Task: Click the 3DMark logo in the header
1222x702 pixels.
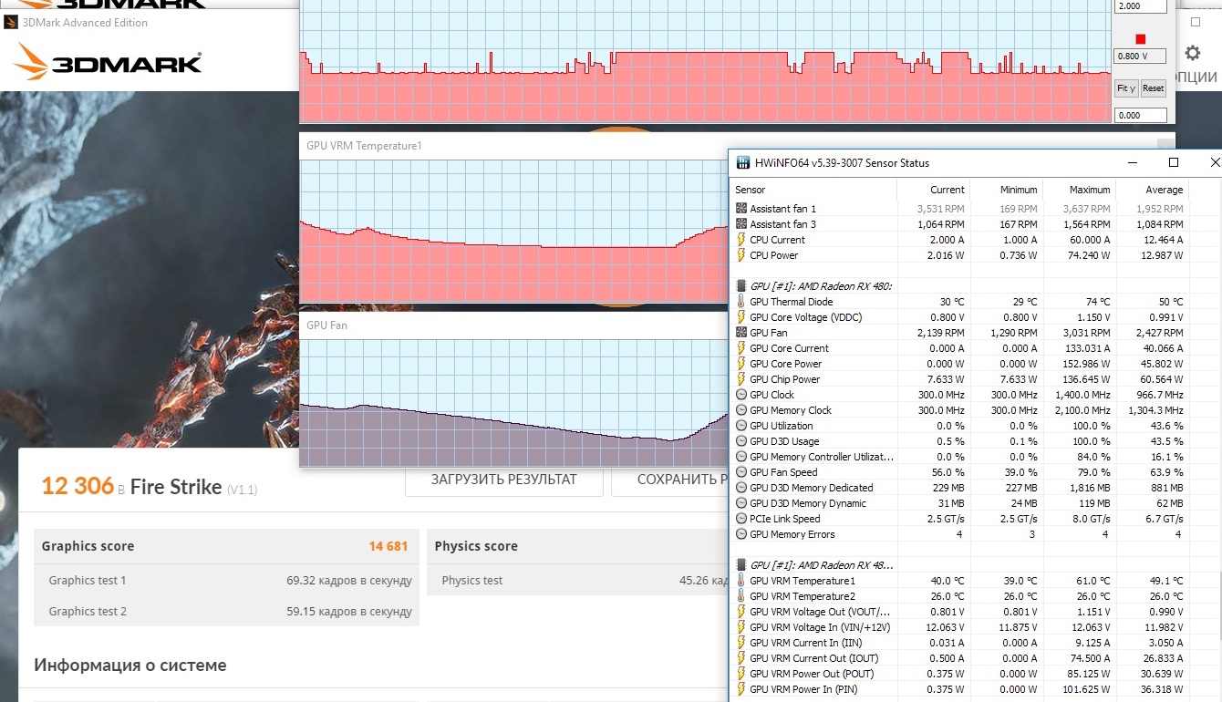Action: point(109,63)
